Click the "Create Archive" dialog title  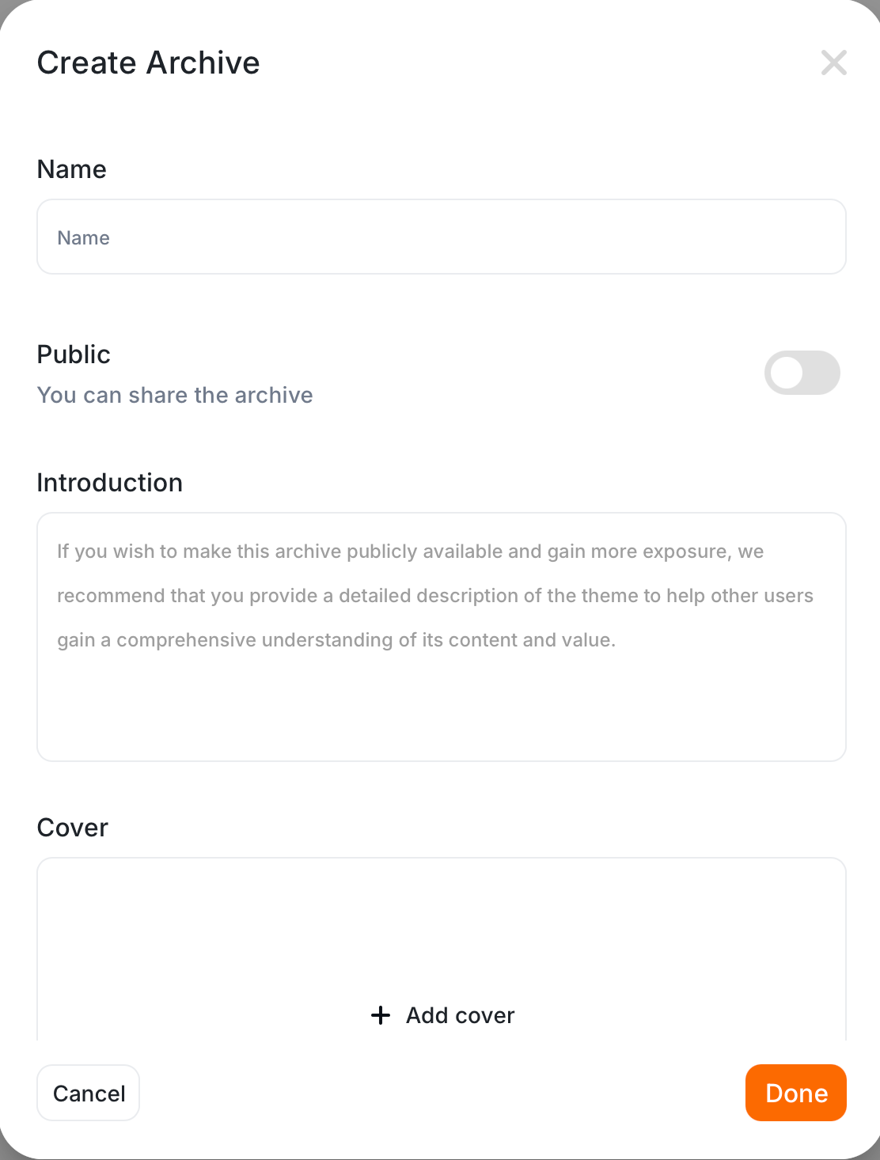coord(148,63)
